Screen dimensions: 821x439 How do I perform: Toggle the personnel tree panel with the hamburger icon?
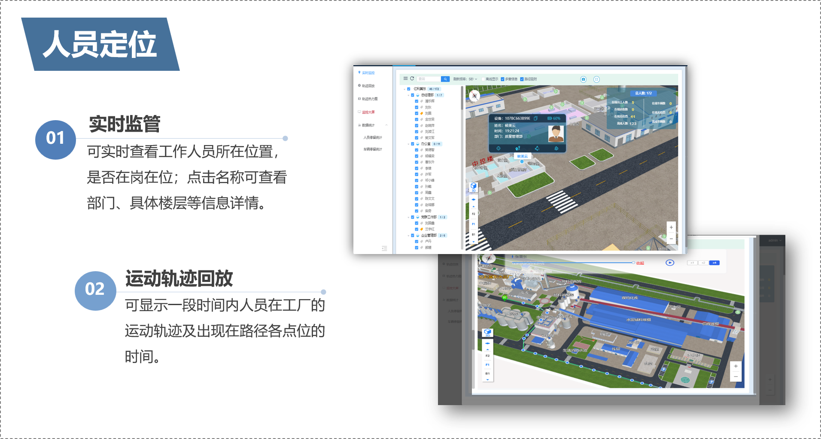[x=405, y=79]
